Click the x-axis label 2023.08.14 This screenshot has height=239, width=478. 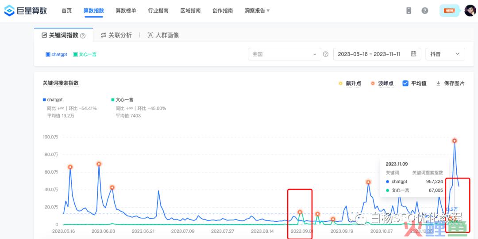click(x=263, y=231)
